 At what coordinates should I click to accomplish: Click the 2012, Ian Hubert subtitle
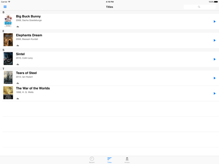point(24,77)
